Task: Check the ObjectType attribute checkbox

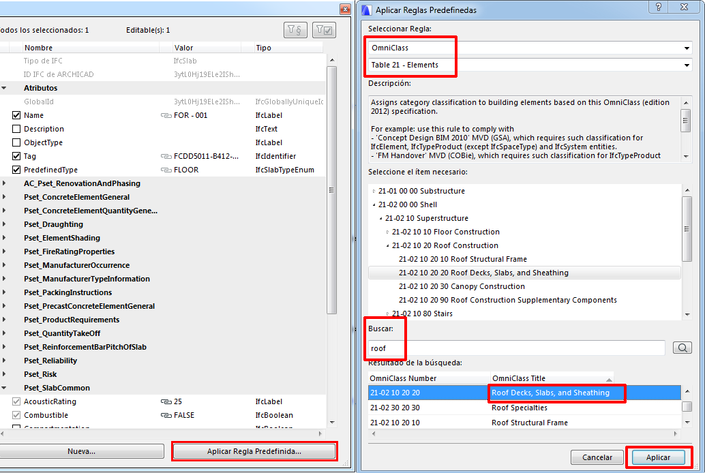Action: [16, 142]
